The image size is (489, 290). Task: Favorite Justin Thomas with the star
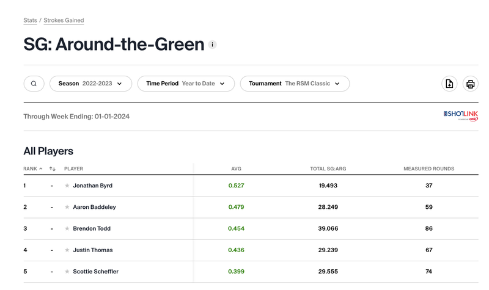tap(67, 250)
